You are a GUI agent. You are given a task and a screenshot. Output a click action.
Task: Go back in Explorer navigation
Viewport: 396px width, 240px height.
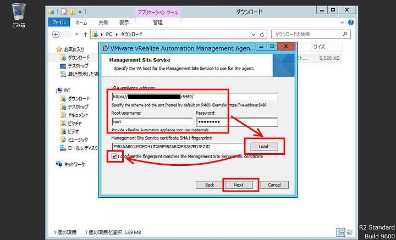pyautogui.click(x=56, y=34)
